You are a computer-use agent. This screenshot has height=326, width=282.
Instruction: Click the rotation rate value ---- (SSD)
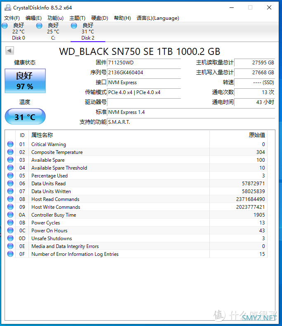(x=255, y=83)
